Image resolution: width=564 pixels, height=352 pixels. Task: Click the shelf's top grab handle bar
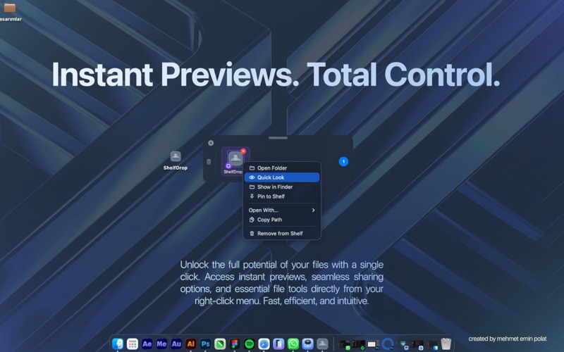click(278, 138)
